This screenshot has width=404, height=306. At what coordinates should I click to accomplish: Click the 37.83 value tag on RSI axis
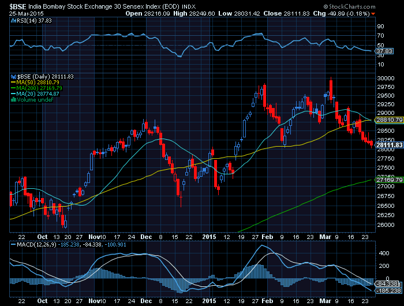(384, 51)
